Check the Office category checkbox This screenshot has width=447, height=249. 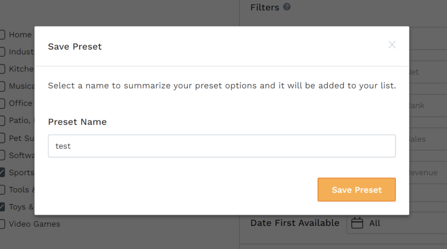pos(2,103)
